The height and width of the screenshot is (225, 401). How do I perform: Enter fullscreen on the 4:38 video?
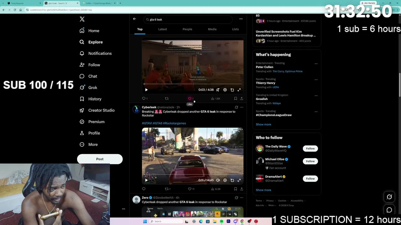(239, 90)
